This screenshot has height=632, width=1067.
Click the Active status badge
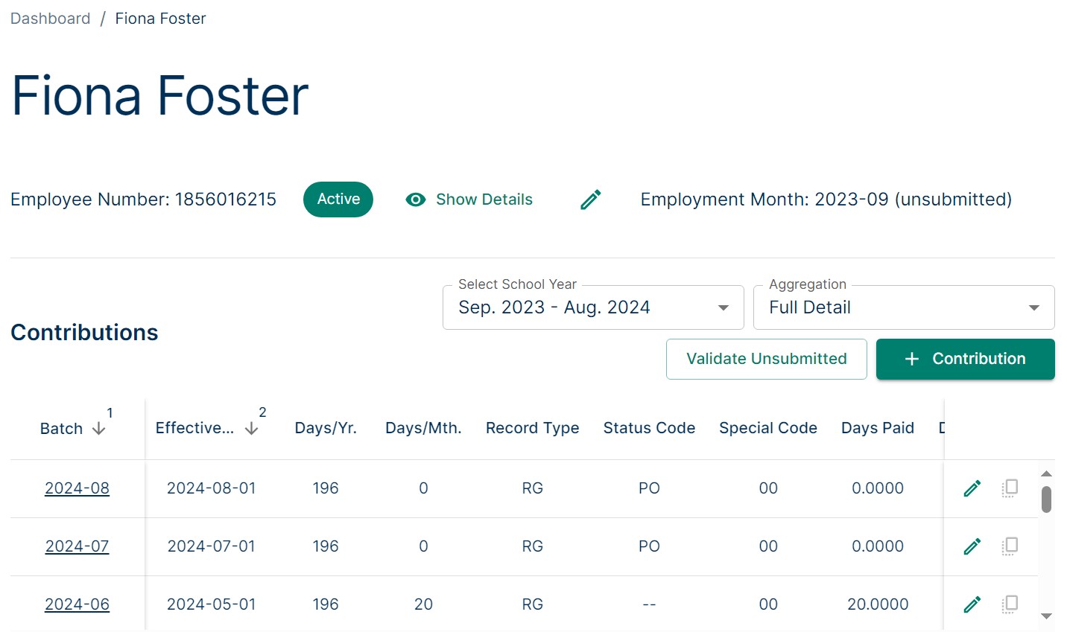tap(338, 200)
